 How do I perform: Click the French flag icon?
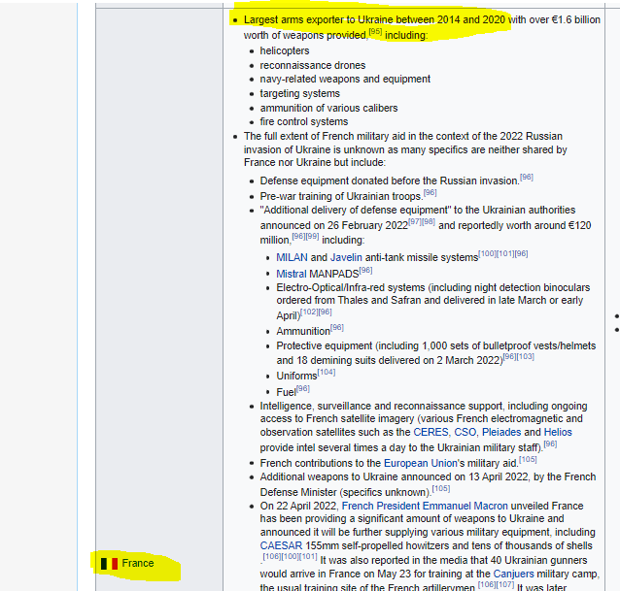[x=110, y=563]
